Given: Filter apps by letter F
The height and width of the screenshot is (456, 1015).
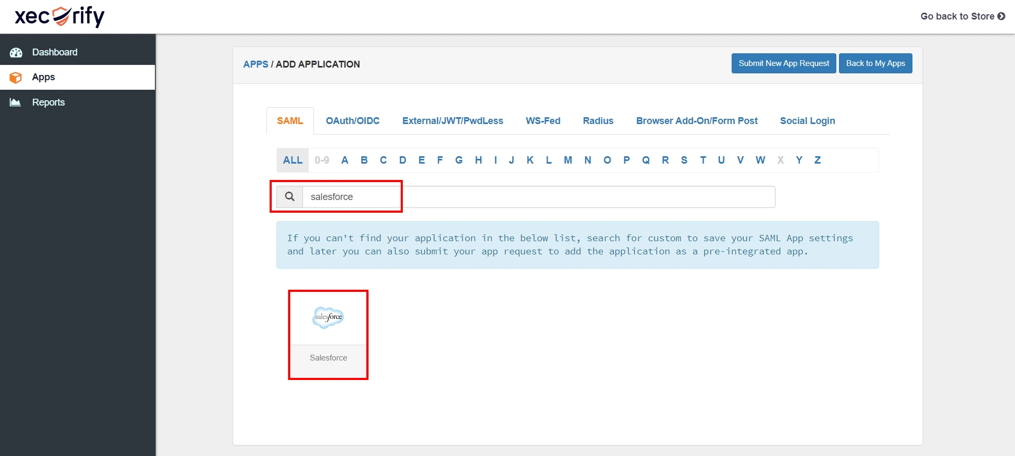Looking at the screenshot, I should point(440,160).
